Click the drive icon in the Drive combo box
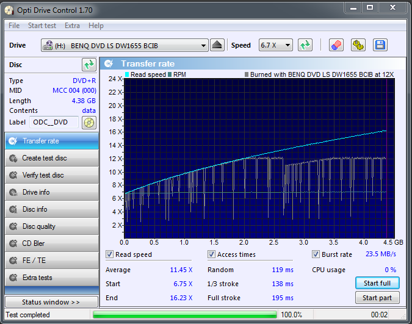The image size is (412, 324). point(48,46)
